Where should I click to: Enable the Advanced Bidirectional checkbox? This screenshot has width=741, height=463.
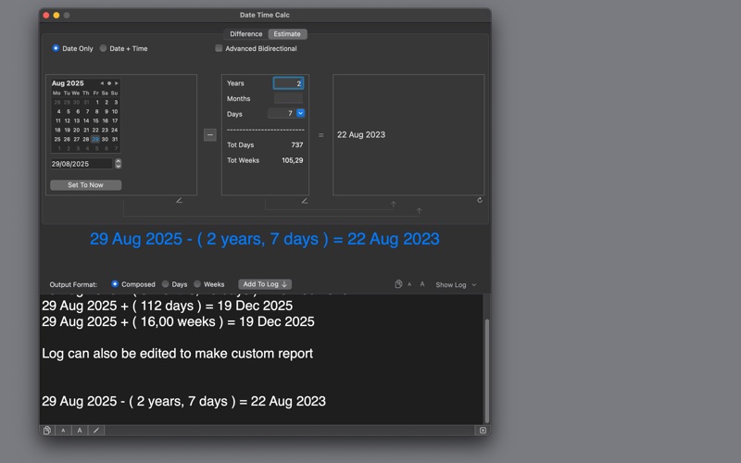coord(219,48)
